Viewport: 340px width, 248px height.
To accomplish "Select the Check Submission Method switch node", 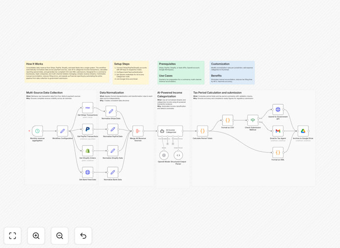I will [x=253, y=120].
